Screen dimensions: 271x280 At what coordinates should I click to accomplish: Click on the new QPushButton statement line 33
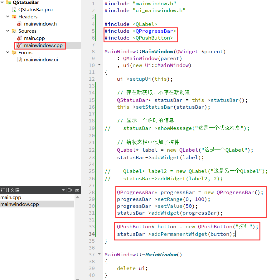[x=187, y=226]
